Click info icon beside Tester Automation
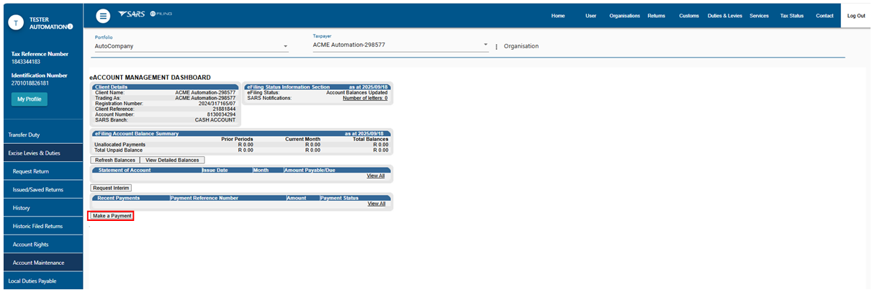 tap(70, 27)
